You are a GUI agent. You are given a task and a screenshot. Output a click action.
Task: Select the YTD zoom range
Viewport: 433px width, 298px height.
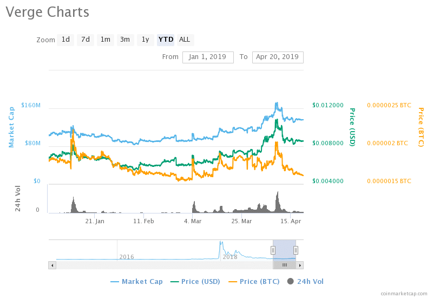tap(166, 40)
